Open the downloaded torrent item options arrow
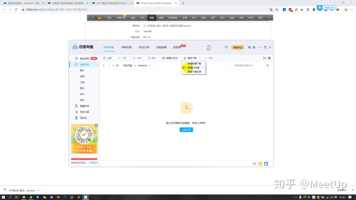This screenshot has width=356, height=200. [x=39, y=190]
